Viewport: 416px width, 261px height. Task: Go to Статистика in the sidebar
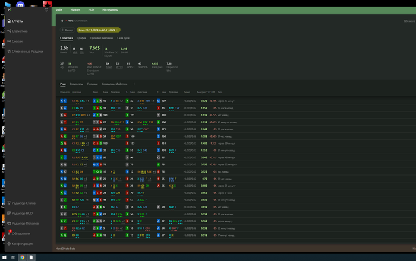(x=19, y=31)
